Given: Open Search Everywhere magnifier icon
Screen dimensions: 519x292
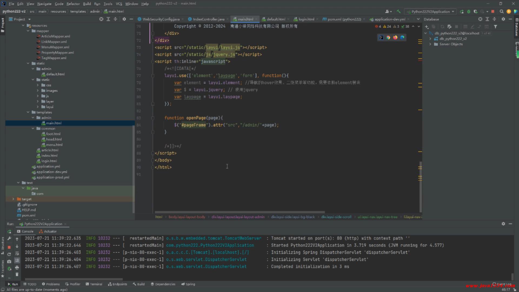Looking at the screenshot, I should 502,11.
